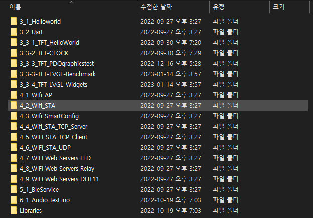Select the 4_6_WIFI_STA_UDP name

click(x=45, y=148)
